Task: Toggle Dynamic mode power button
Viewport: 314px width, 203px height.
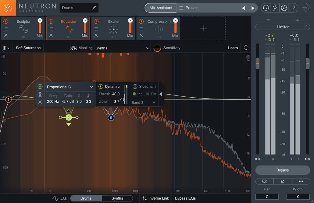Action: click(101, 87)
